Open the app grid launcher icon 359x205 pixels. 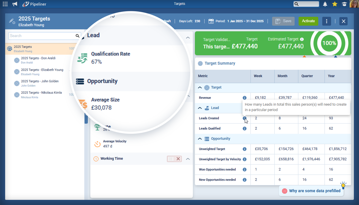coord(5,4)
